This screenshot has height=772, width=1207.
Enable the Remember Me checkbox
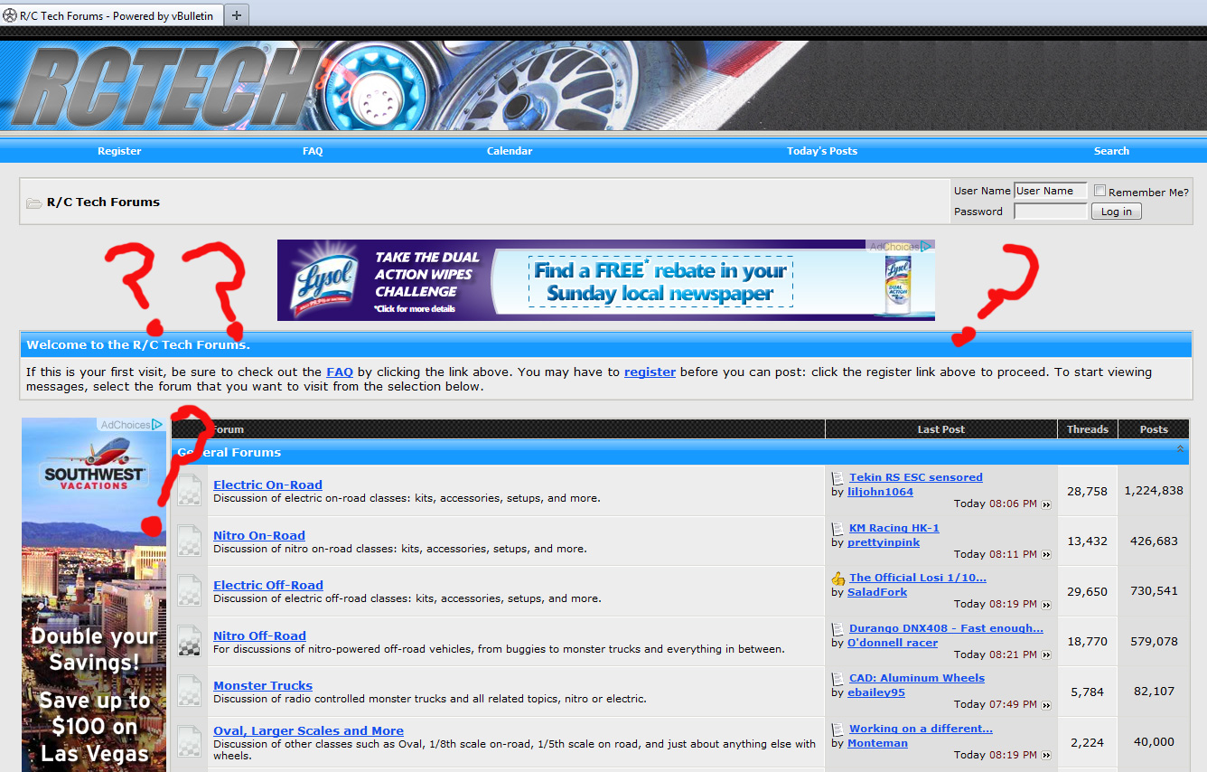pos(1099,191)
